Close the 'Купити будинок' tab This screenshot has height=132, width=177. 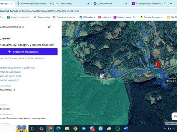[x=50, y=4]
